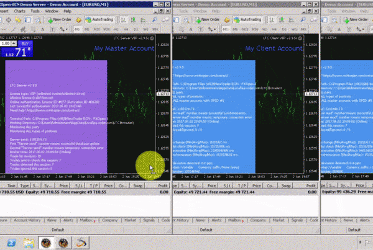This screenshot has width=373, height=250.
Task: Zoom in on the Master chart
Action: point(155,20)
